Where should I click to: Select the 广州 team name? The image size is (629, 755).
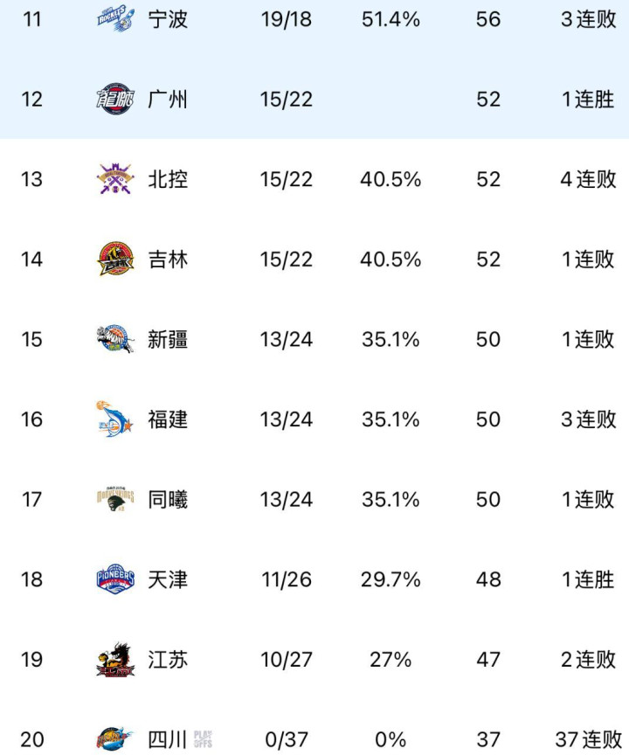168,100
